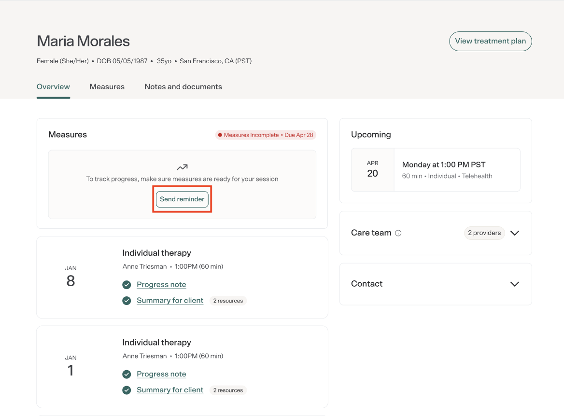Click the Maria Morales client name heading
Screen dimensions: 564x416
tap(84, 42)
